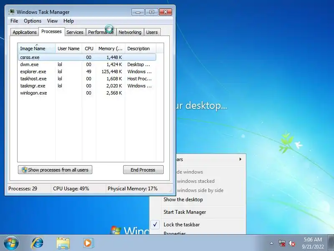Sort by the Memory column header

[x=110, y=49]
